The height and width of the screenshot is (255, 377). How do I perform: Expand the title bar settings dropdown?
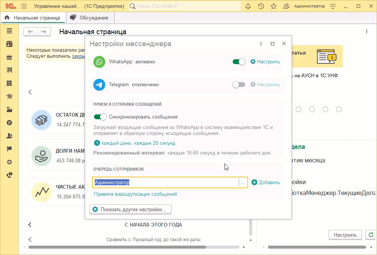(x=333, y=6)
